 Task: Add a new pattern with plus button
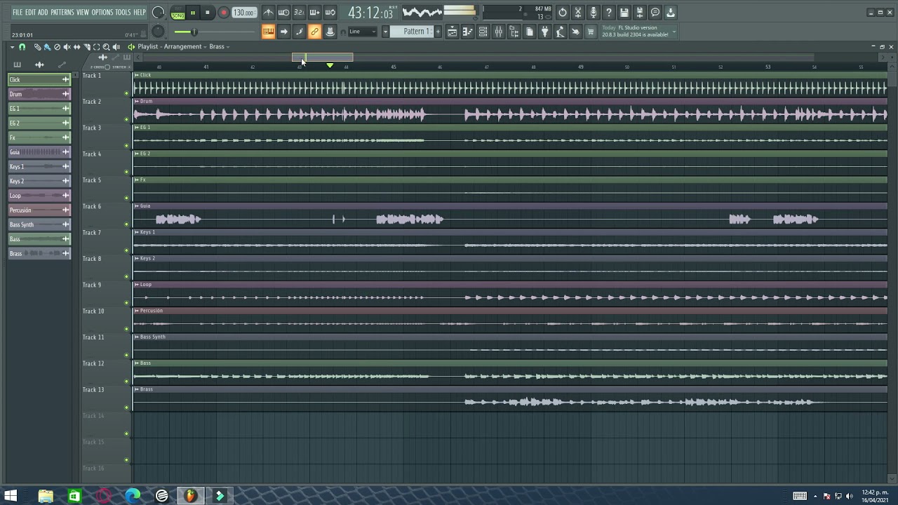438,32
